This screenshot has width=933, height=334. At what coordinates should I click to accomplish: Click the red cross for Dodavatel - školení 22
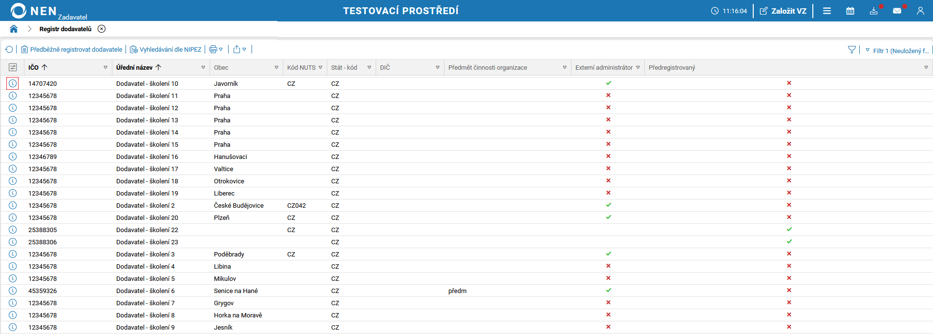tap(789, 229)
